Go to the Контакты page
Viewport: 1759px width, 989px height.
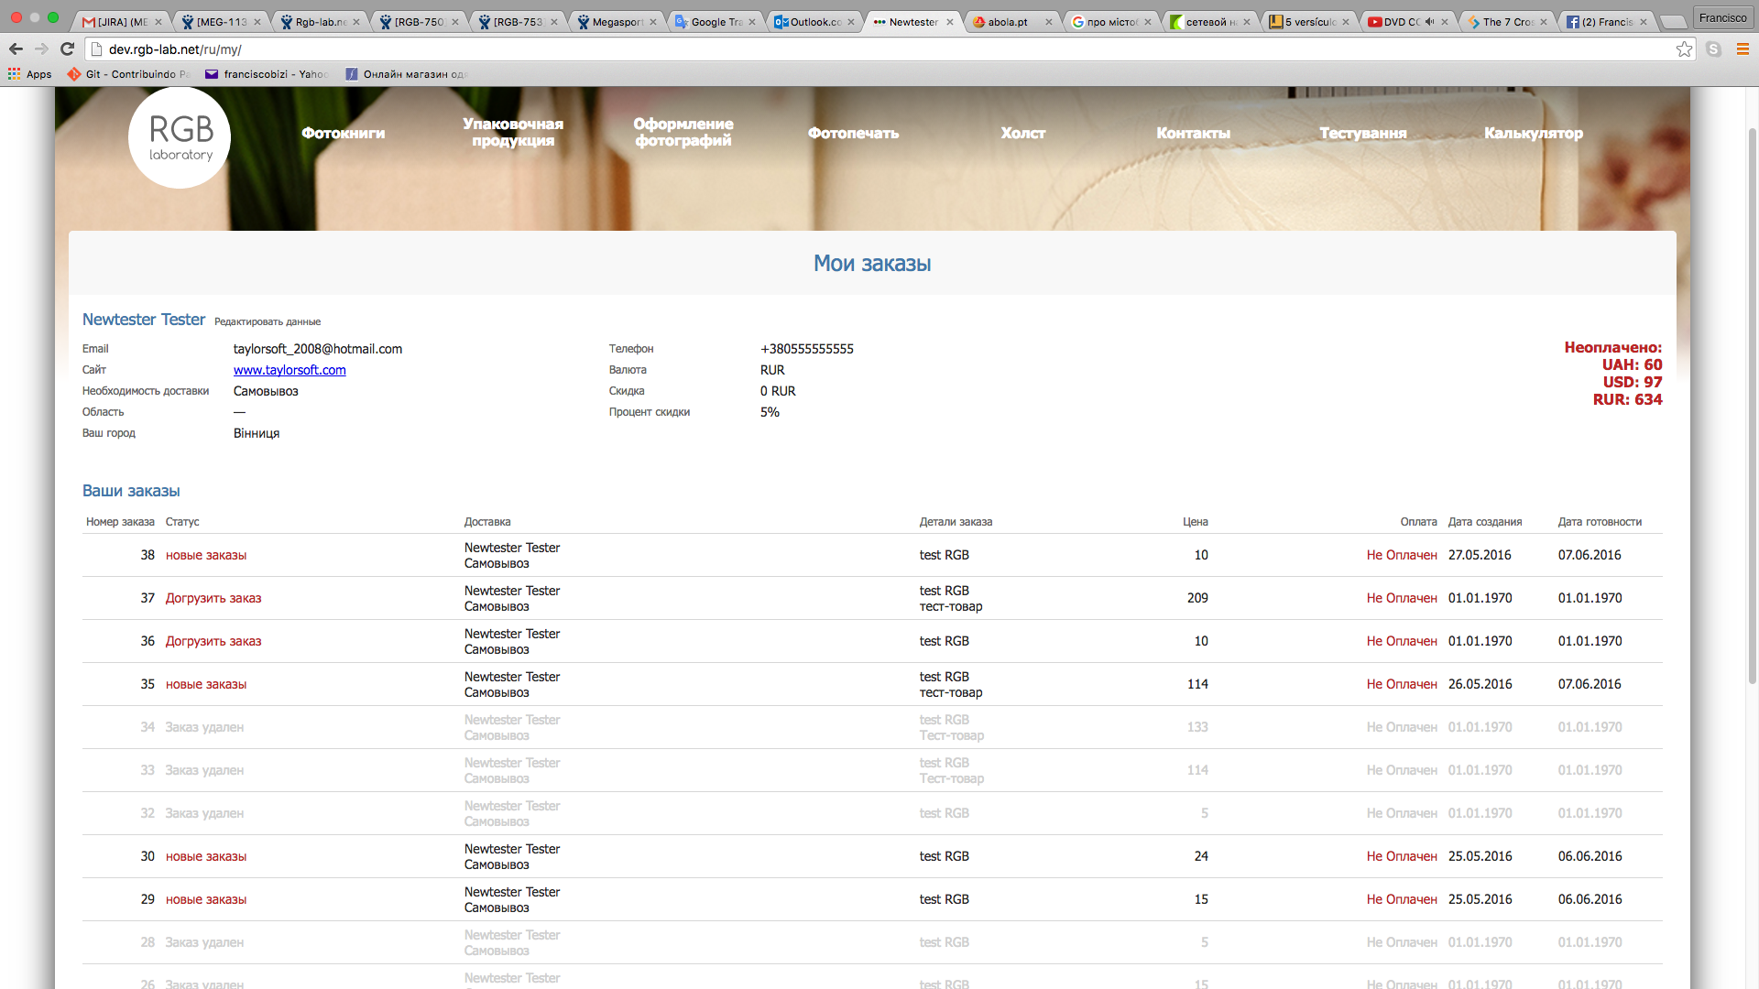click(x=1193, y=133)
